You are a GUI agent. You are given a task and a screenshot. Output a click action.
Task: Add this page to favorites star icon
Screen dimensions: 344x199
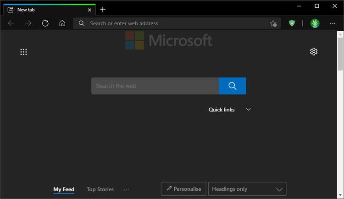[x=273, y=23]
